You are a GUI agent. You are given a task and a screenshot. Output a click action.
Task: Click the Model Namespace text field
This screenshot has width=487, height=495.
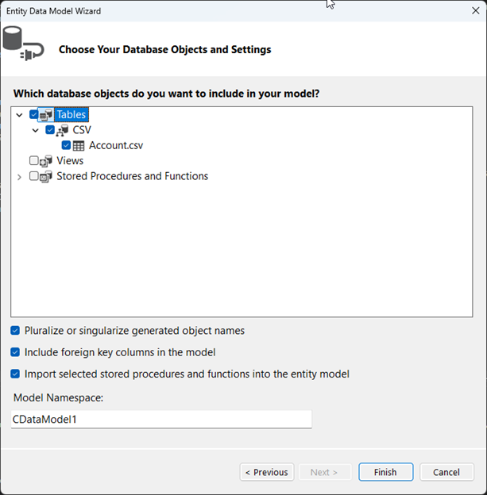(x=161, y=419)
